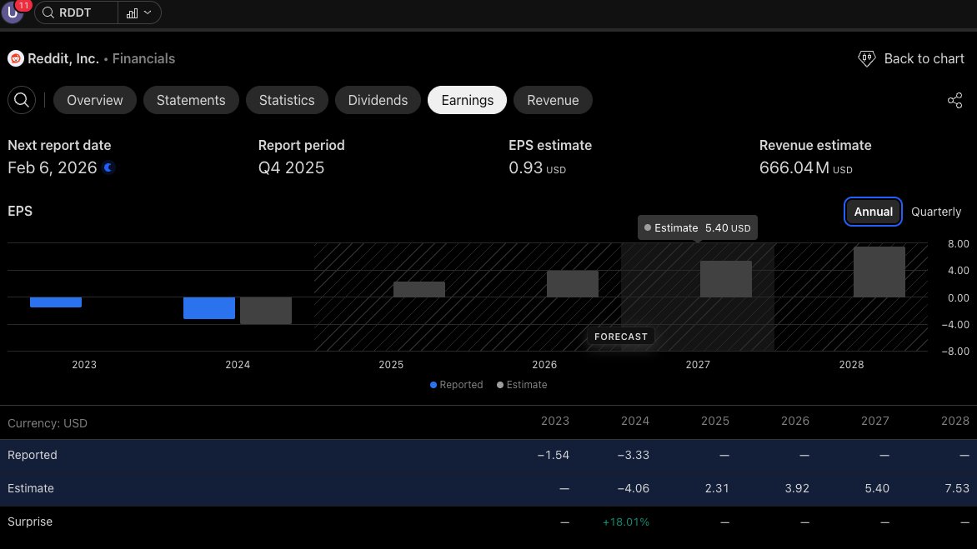Screen dimensions: 977x549
Task: Click estimate value 3.92 for 2026
Action: [797, 489]
